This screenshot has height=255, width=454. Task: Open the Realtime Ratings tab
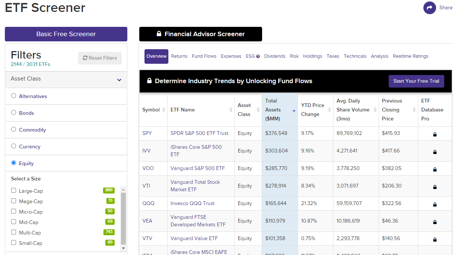tap(411, 56)
